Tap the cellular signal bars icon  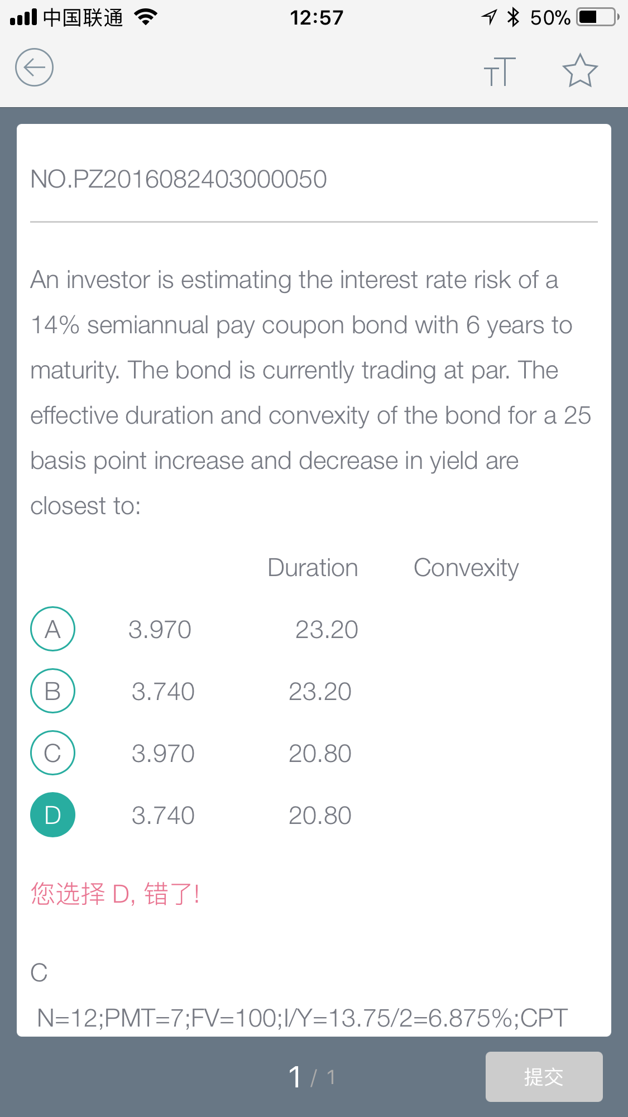[x=23, y=17]
